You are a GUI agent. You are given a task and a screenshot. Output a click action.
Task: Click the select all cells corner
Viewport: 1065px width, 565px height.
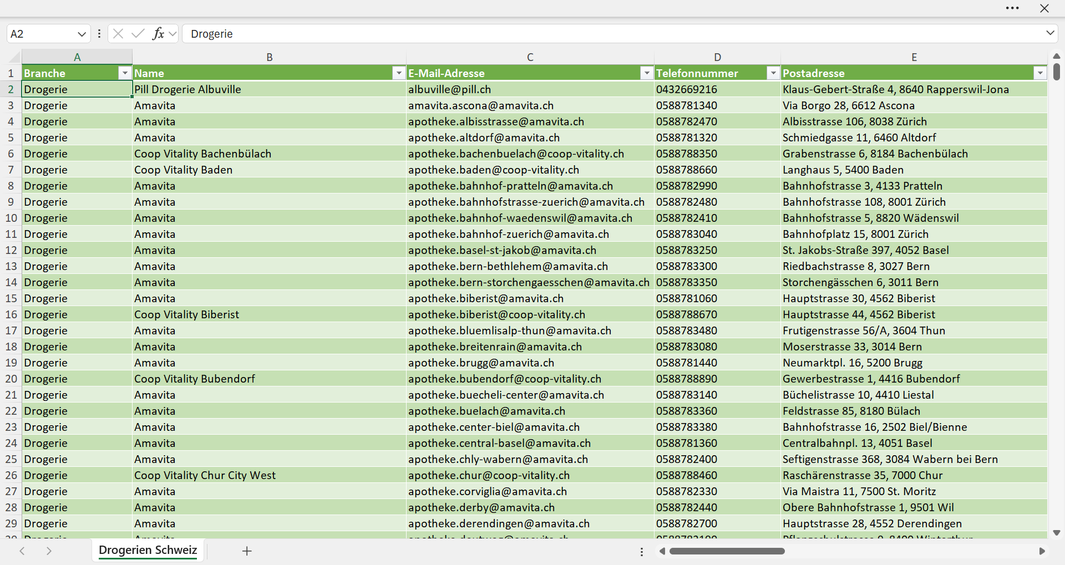(14, 57)
